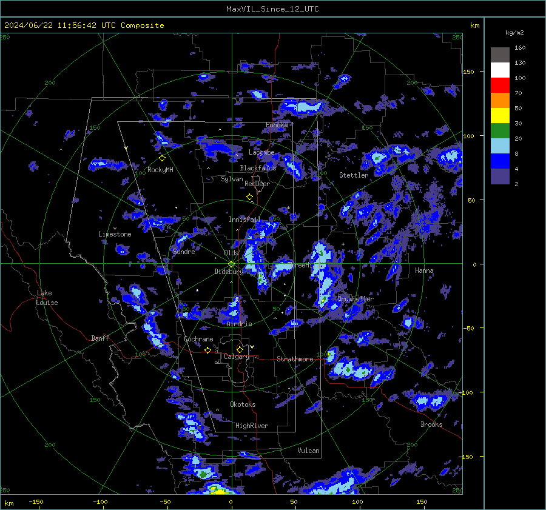This screenshot has height=510, width=546.
Task: Select the yellow diamond marker above Calgary label
Action: point(240,349)
